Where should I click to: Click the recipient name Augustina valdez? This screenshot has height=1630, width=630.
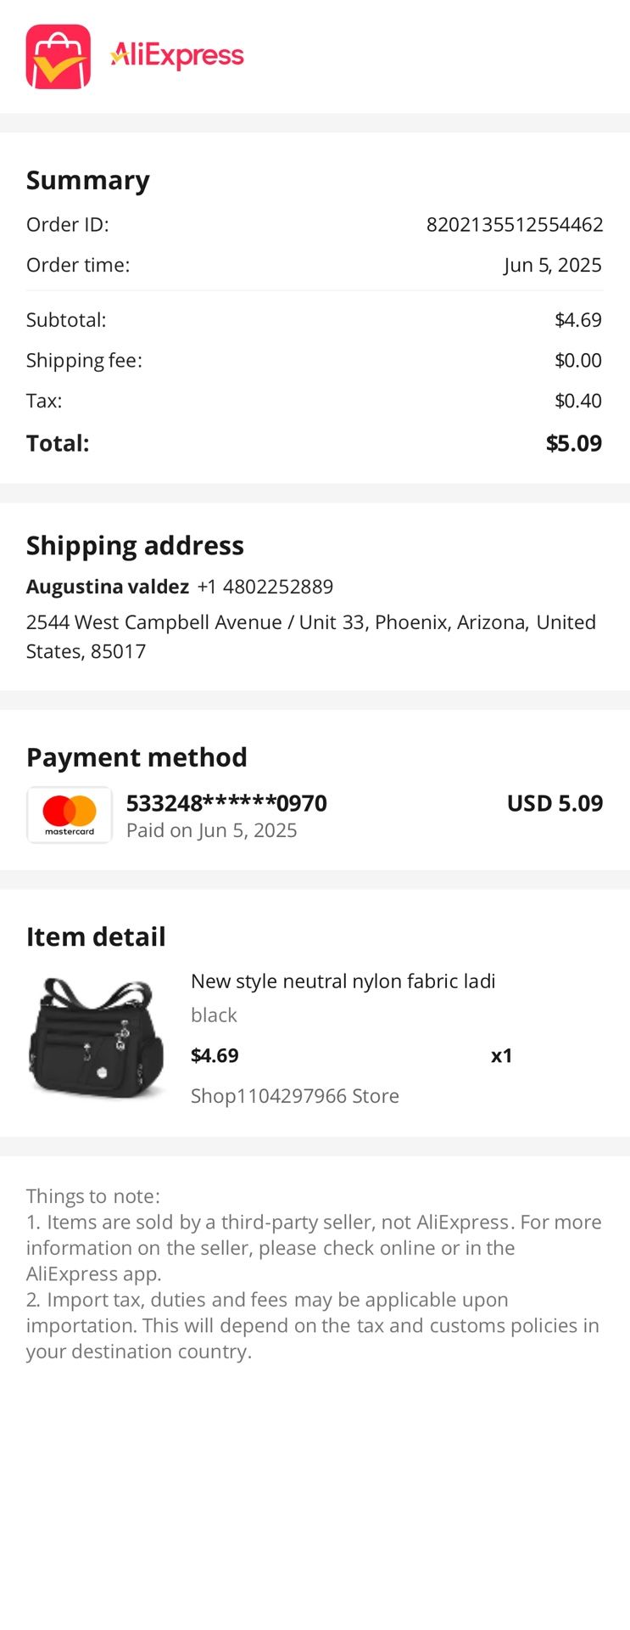coord(108,587)
